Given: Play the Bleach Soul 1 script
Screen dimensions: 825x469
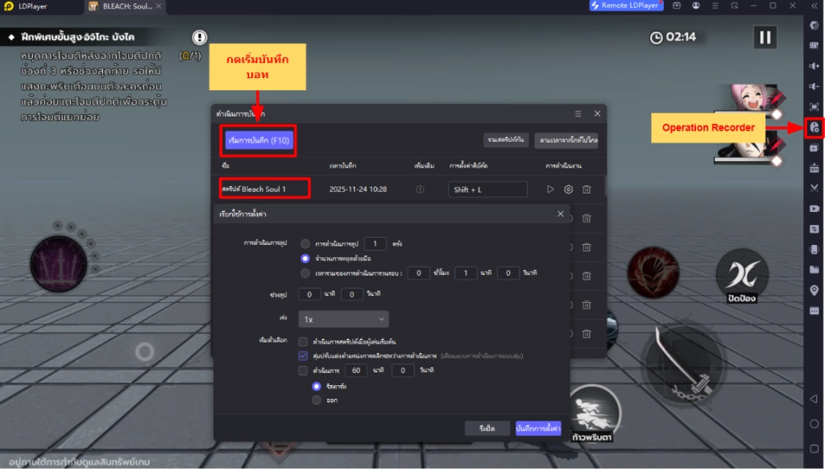Looking at the screenshot, I should pyautogui.click(x=550, y=189).
